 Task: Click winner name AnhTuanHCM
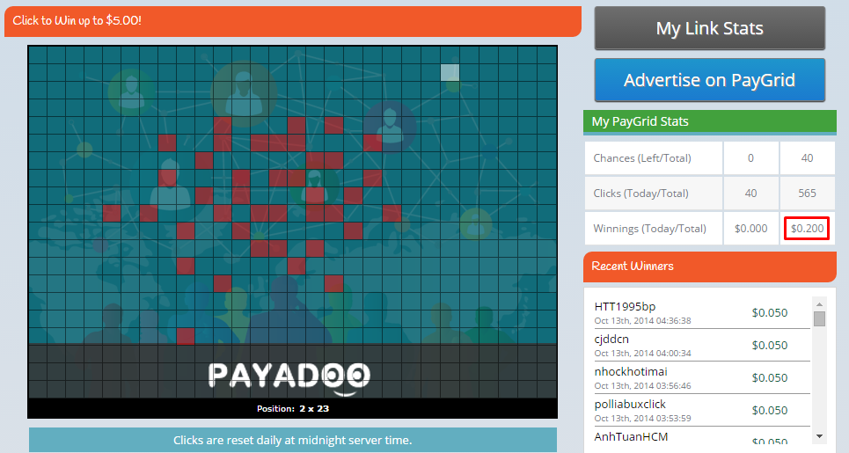[632, 437]
